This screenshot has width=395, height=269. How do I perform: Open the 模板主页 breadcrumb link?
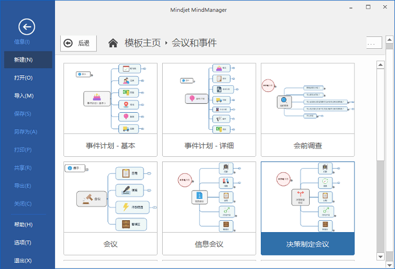[142, 43]
